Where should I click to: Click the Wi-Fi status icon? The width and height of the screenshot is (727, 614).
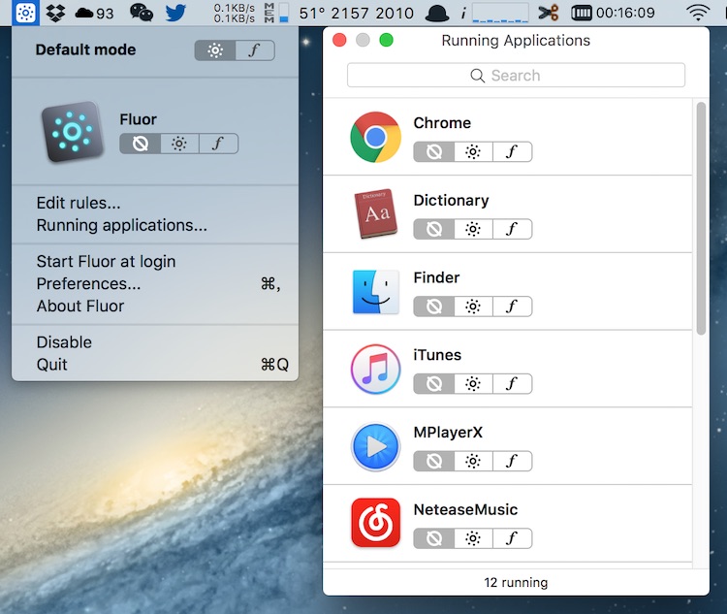(x=698, y=13)
